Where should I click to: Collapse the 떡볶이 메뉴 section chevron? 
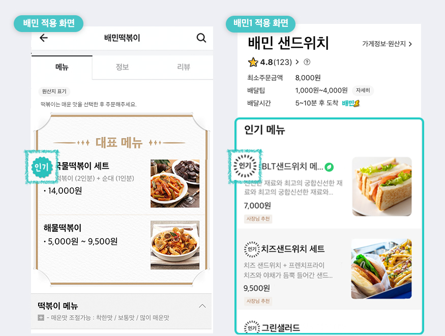[x=202, y=306]
